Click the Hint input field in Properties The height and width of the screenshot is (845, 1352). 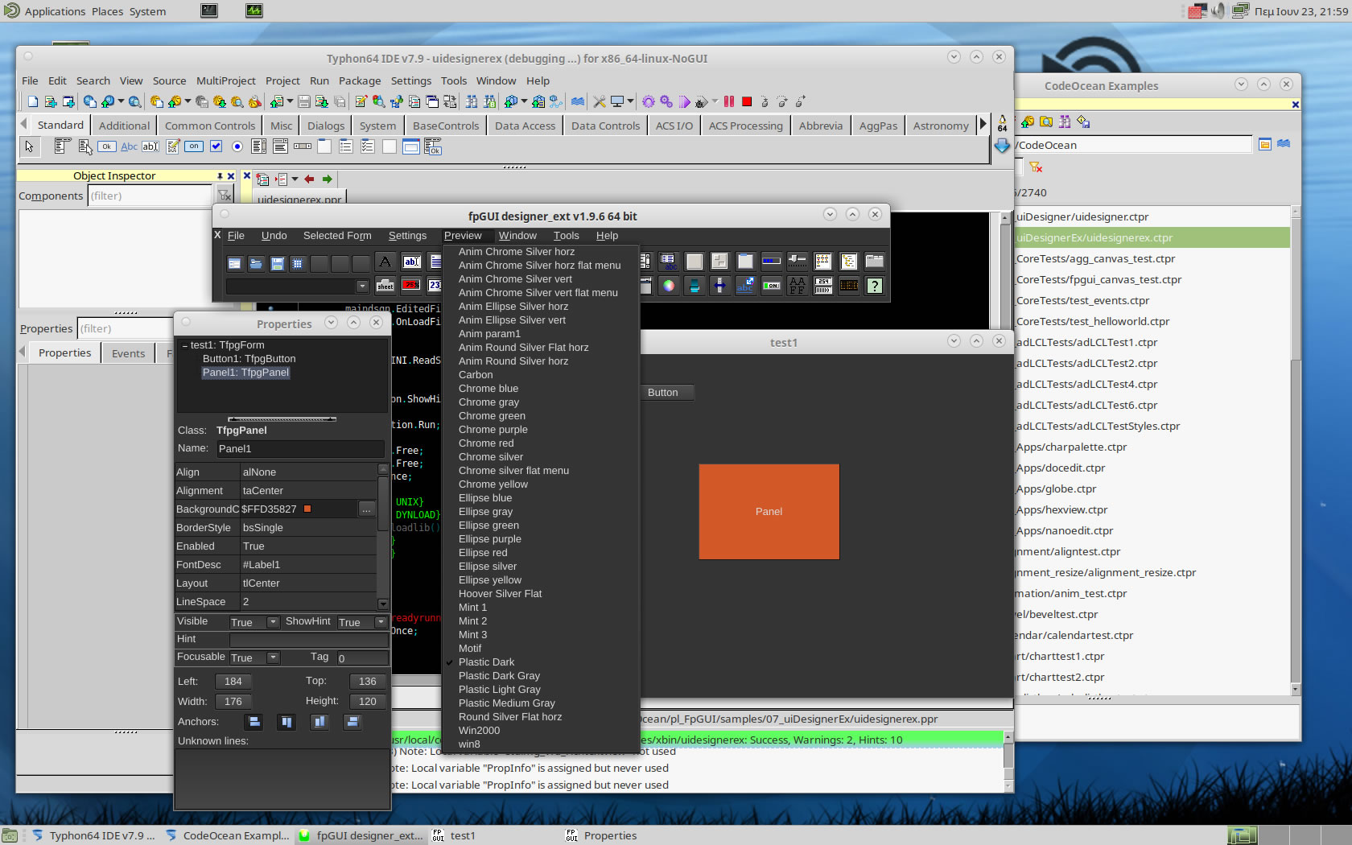coord(309,640)
